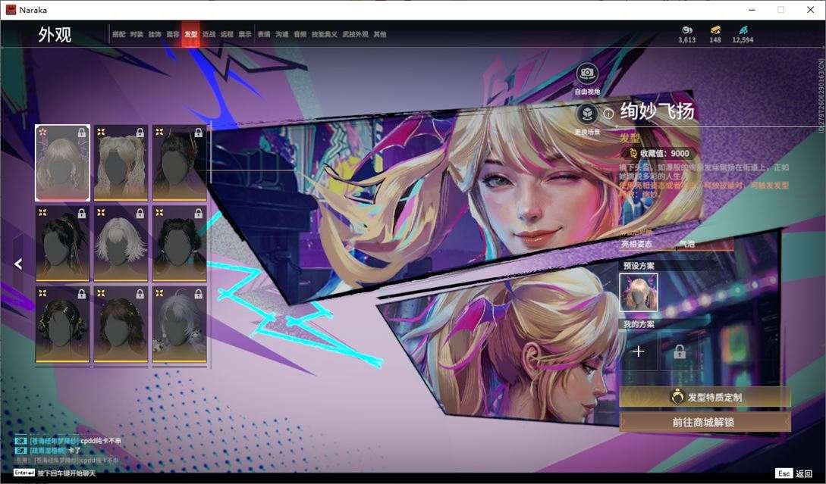
Task: Click the left arrow to collapse panel
Action: (x=18, y=264)
